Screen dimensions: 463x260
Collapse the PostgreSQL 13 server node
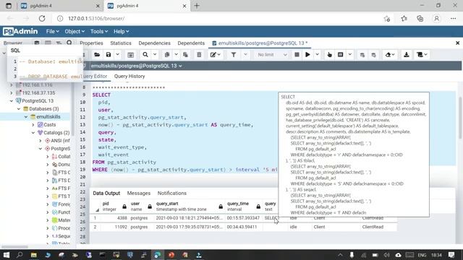(12, 101)
